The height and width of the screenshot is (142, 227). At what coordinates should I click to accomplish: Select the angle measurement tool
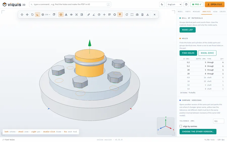(x=94, y=14)
